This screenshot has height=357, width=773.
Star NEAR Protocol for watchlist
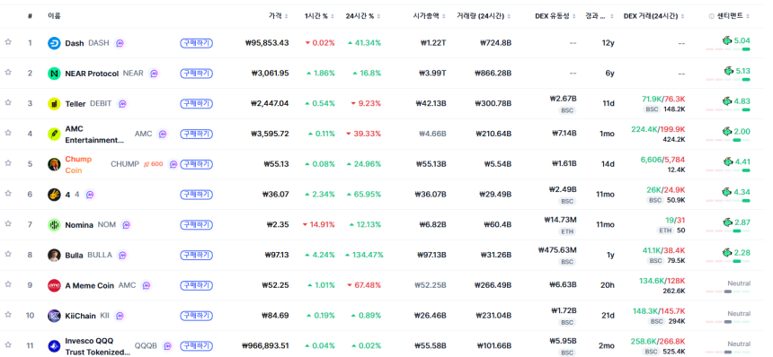(x=8, y=73)
